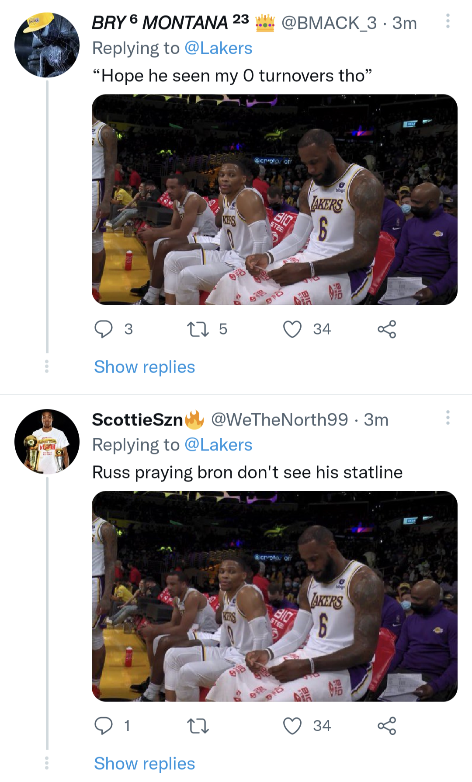This screenshot has height=782, width=472.
Task: View BRY MONTANA's profile picture
Action: pyautogui.click(x=47, y=45)
